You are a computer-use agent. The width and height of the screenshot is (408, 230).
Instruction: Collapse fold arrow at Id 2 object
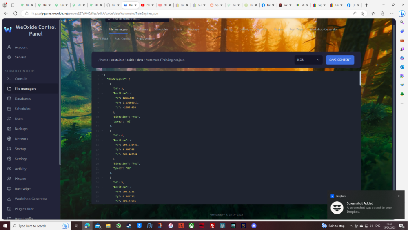[x=102, y=84]
